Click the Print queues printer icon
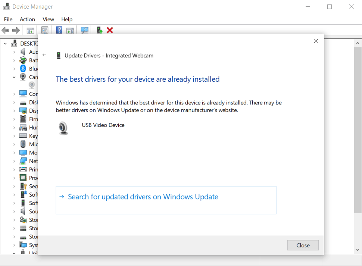 coord(23,169)
